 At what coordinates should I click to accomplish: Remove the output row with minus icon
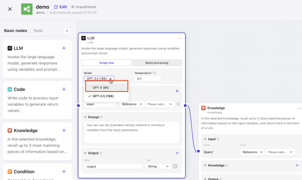coord(175,166)
